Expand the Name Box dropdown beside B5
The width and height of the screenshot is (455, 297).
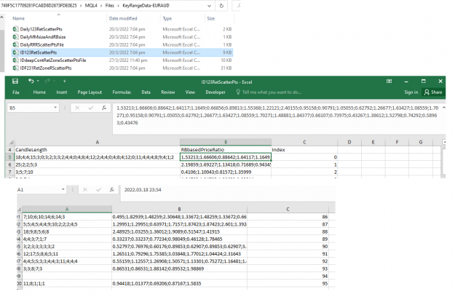pos(55,108)
